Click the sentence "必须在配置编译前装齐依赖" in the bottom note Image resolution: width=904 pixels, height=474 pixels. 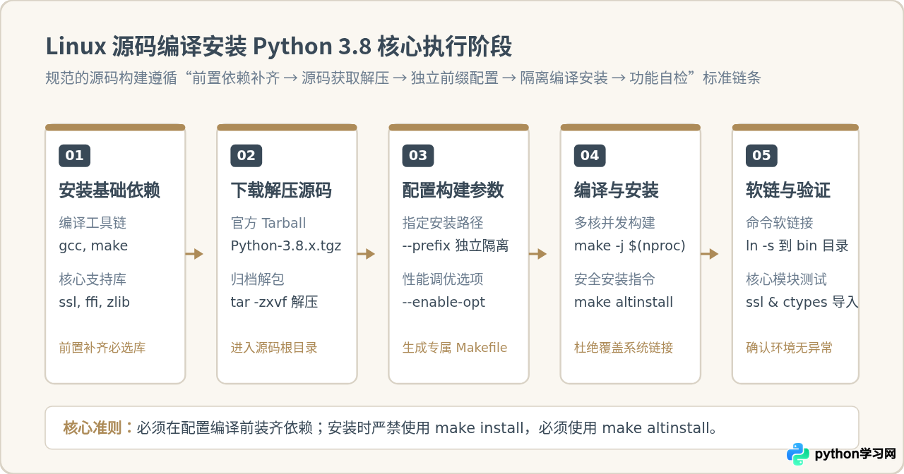pyautogui.click(x=225, y=428)
